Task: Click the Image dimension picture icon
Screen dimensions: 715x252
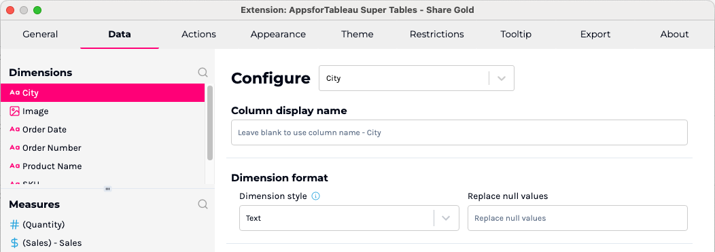Action: pyautogui.click(x=14, y=111)
